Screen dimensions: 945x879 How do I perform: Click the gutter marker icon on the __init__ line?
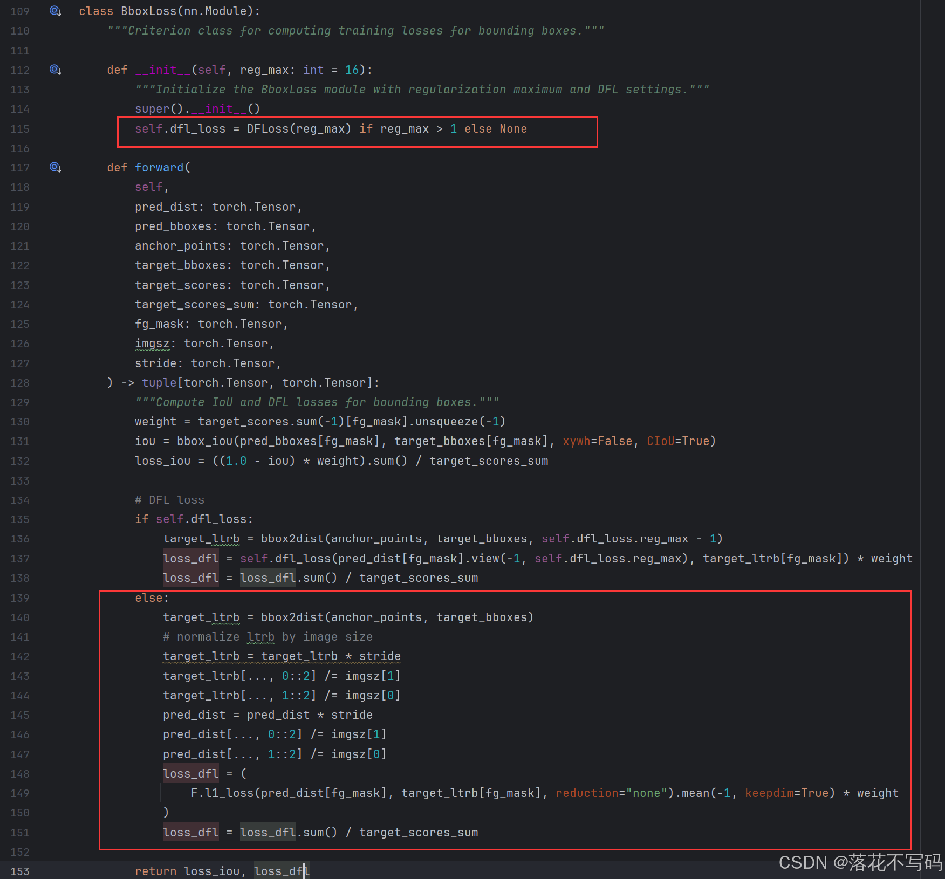(x=56, y=70)
